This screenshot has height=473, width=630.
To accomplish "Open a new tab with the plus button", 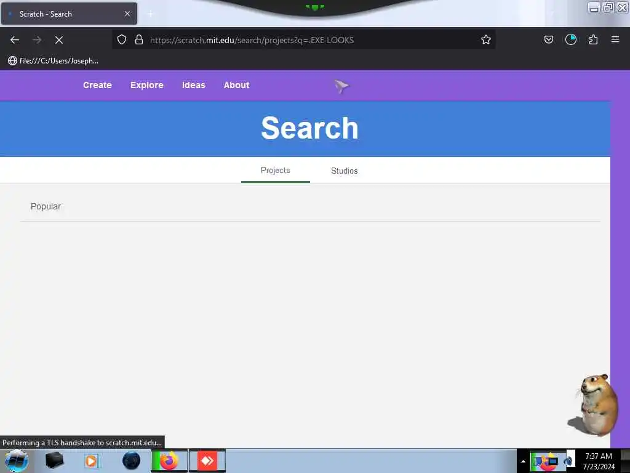I will (150, 14).
